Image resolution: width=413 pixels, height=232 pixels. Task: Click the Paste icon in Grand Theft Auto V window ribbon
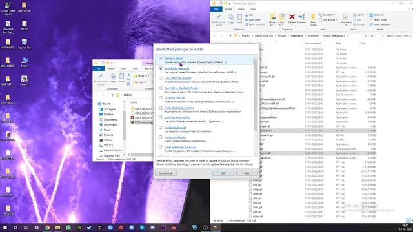(239, 19)
